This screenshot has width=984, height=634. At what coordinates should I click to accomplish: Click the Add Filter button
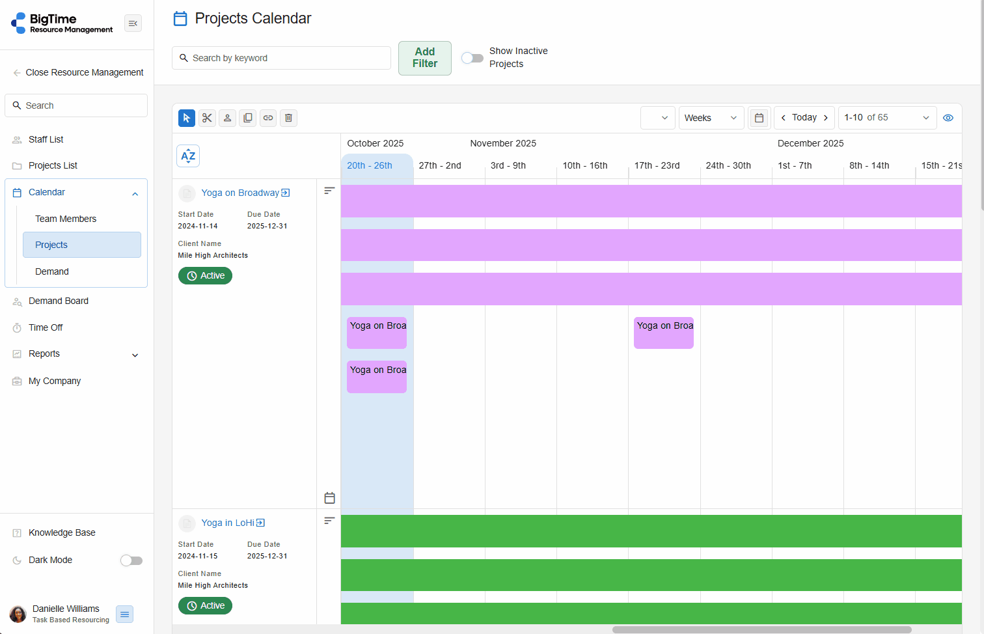pos(424,58)
